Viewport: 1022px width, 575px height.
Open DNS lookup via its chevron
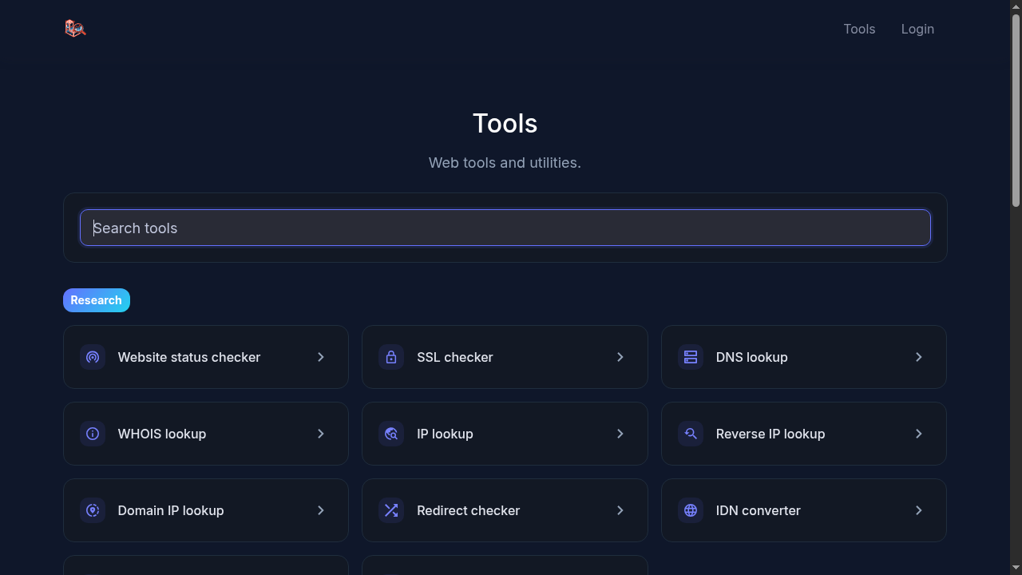(919, 357)
